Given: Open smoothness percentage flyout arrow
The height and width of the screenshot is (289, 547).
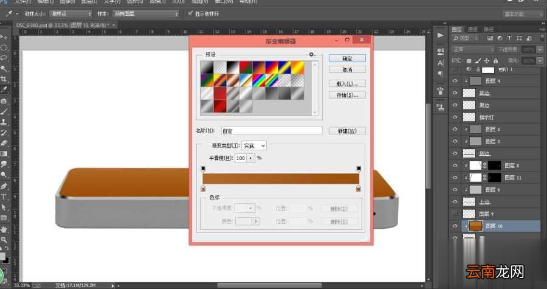Looking at the screenshot, I should click(x=251, y=158).
